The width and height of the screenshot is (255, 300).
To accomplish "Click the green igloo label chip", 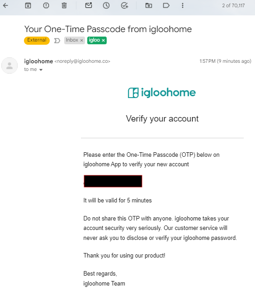I will 94,40.
